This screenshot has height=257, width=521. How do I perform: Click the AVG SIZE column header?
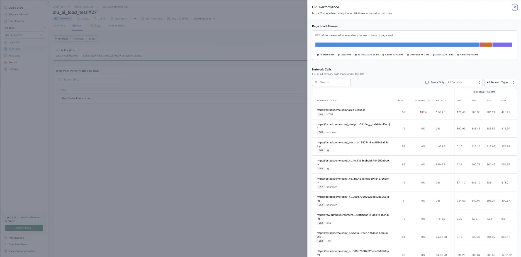pos(441,101)
